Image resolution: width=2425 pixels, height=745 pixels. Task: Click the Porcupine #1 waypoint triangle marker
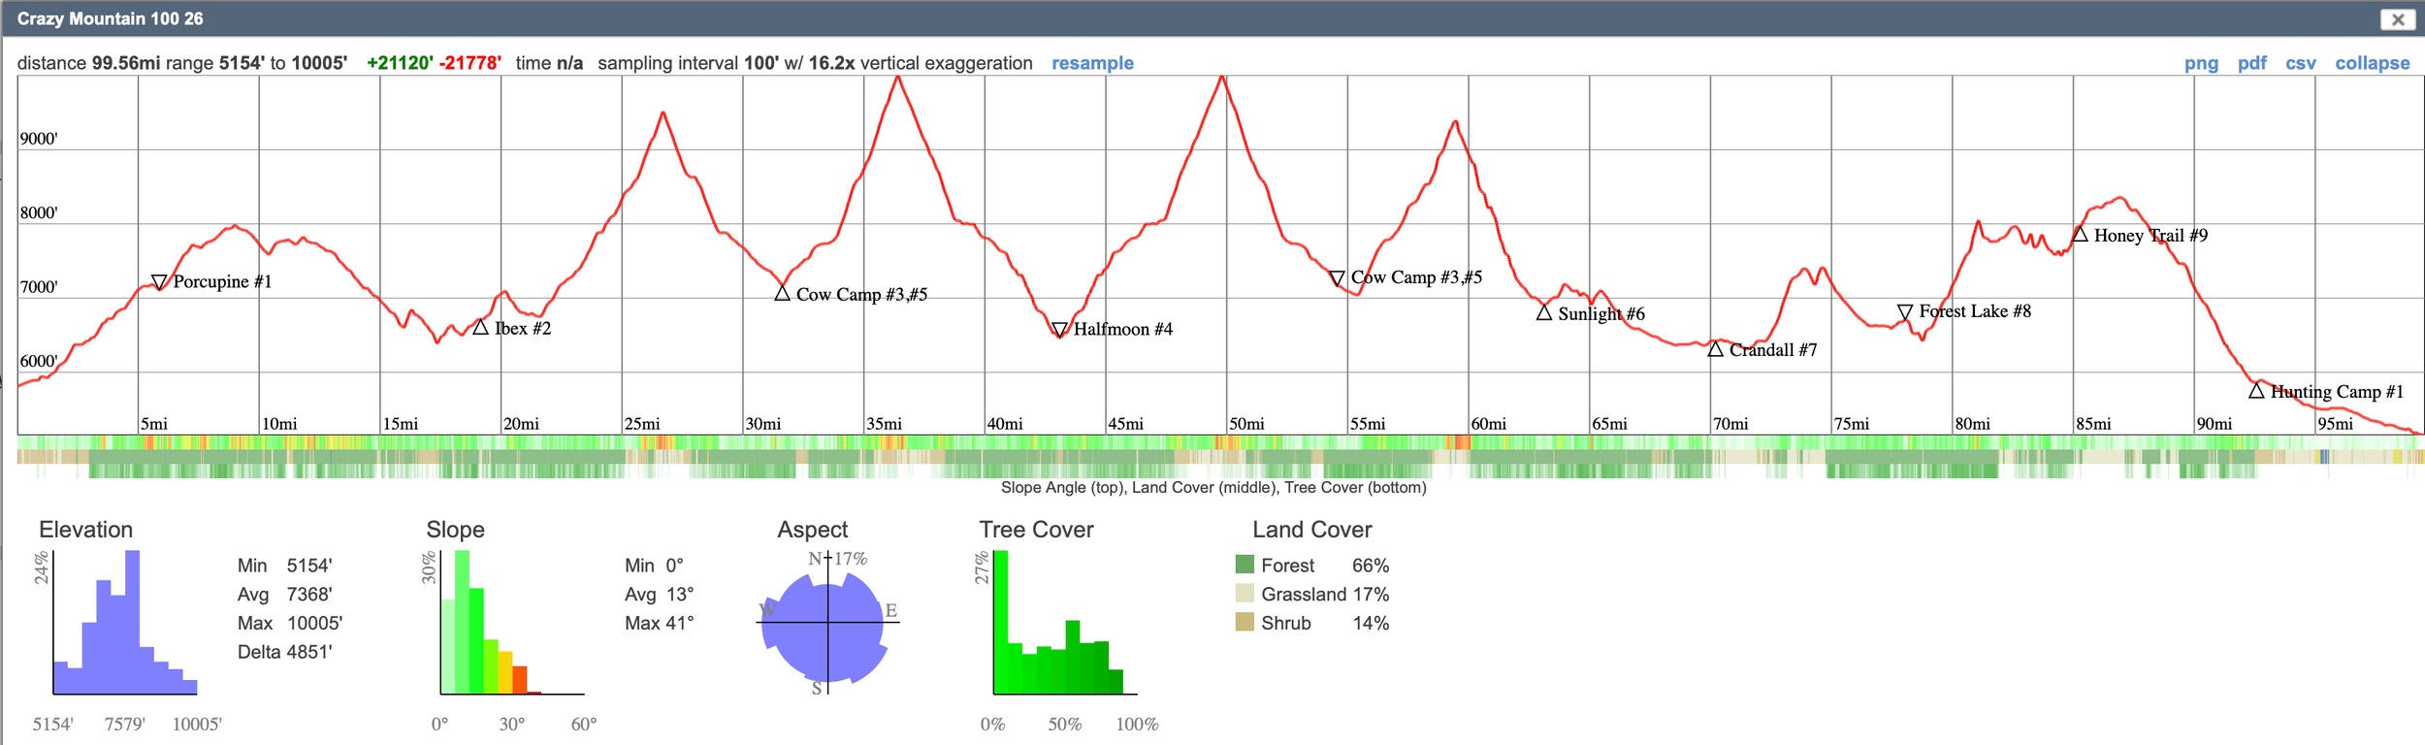[159, 282]
